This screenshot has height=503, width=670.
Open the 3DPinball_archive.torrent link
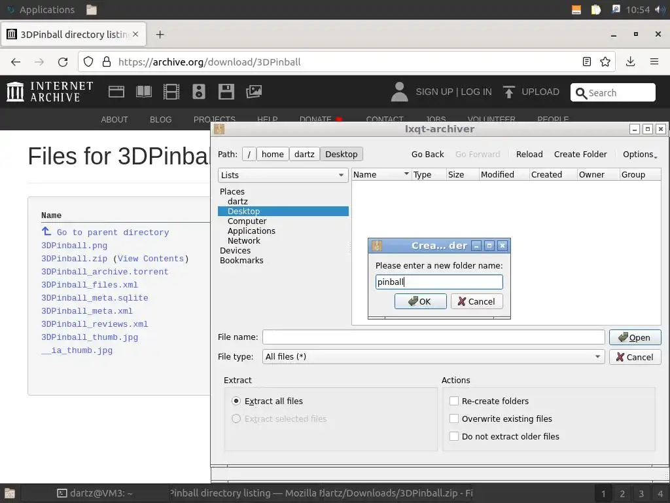tap(105, 272)
